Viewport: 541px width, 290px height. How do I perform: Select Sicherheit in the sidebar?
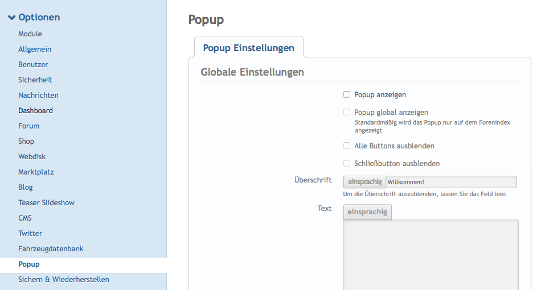click(x=35, y=80)
